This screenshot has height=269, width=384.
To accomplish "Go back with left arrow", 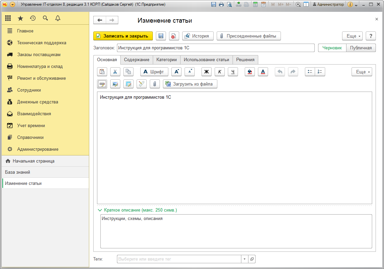I will [x=100, y=20].
